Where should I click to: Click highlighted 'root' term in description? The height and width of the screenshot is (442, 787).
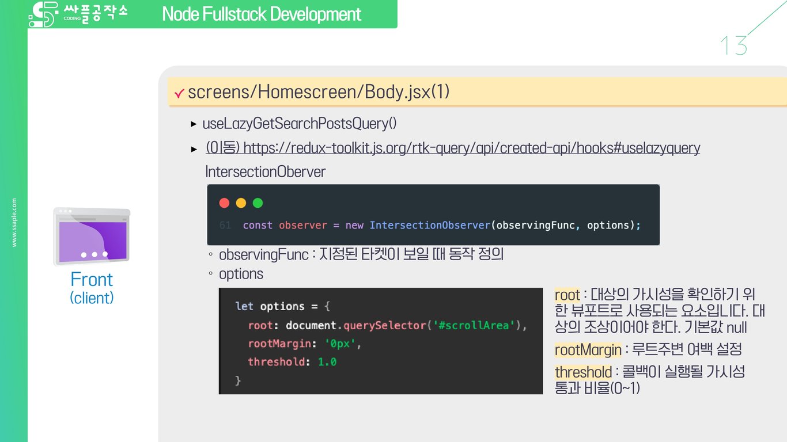(x=567, y=295)
